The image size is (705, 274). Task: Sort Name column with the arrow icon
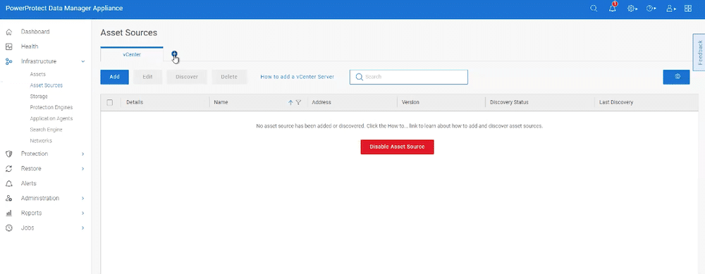pyautogui.click(x=290, y=102)
